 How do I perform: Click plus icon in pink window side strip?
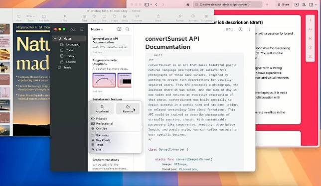point(310,20)
